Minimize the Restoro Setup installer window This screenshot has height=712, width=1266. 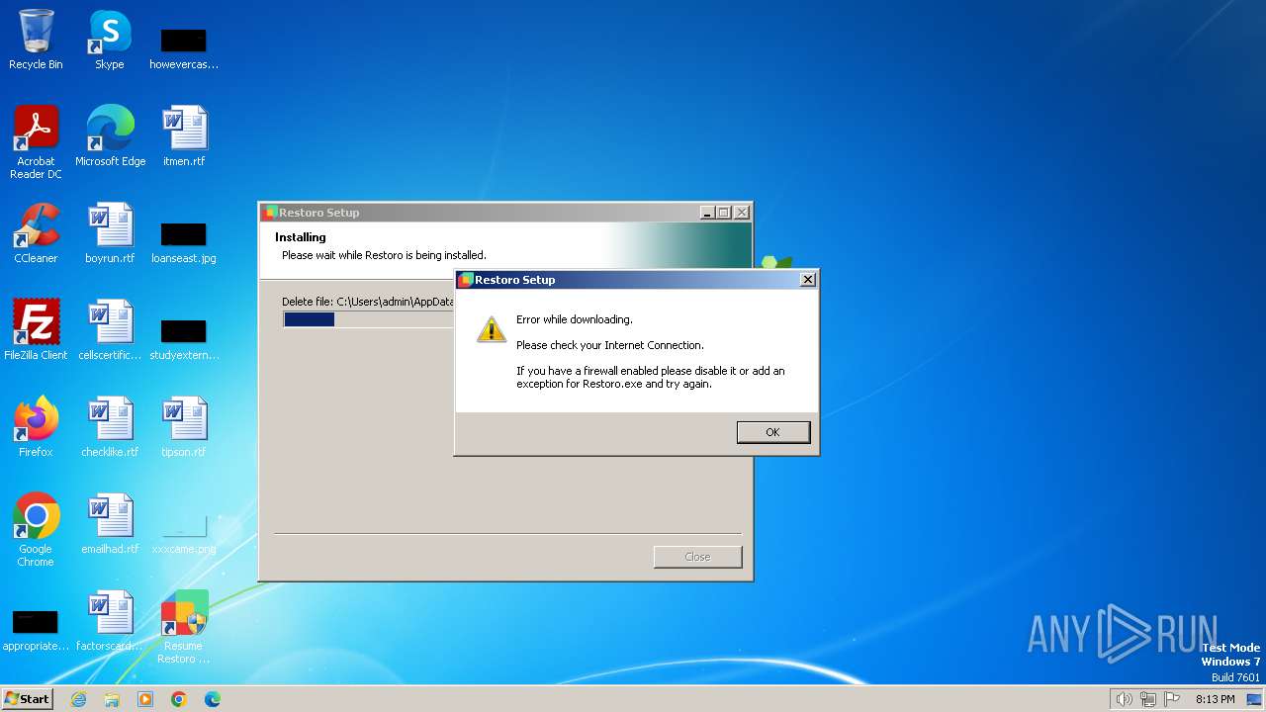coord(707,213)
